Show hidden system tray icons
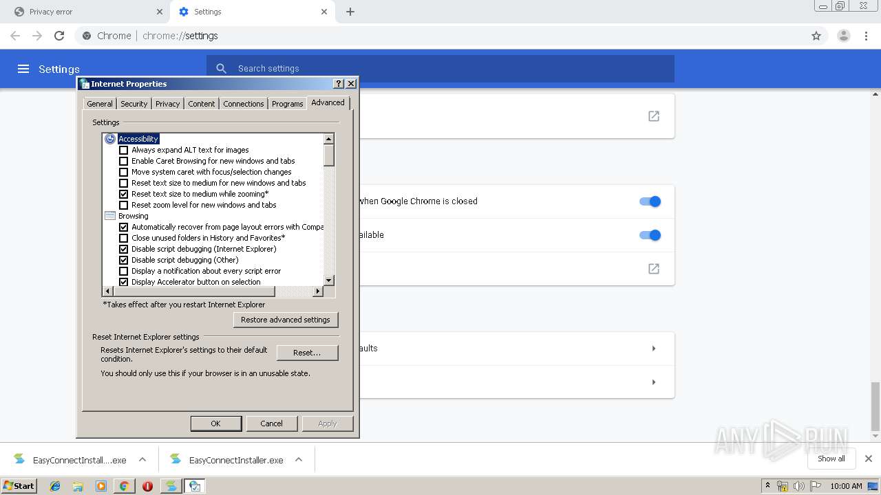The height and width of the screenshot is (495, 881). click(768, 486)
